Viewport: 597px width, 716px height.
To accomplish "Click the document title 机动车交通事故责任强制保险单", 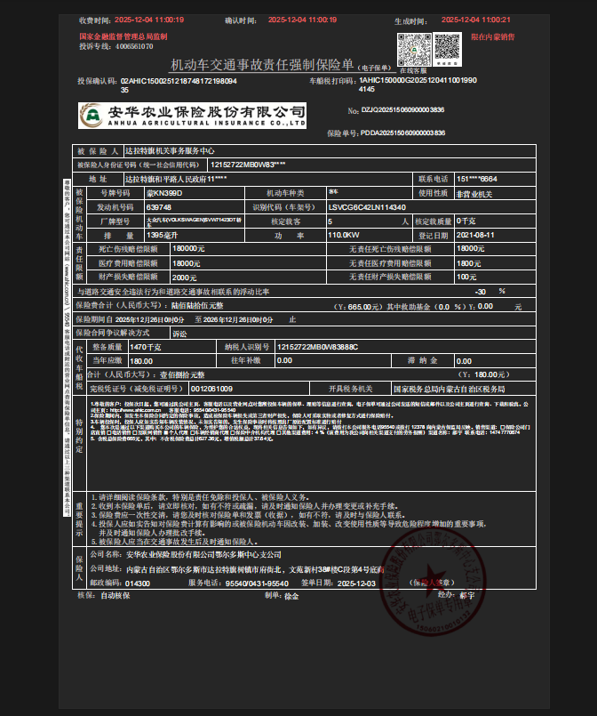I will click(x=262, y=65).
